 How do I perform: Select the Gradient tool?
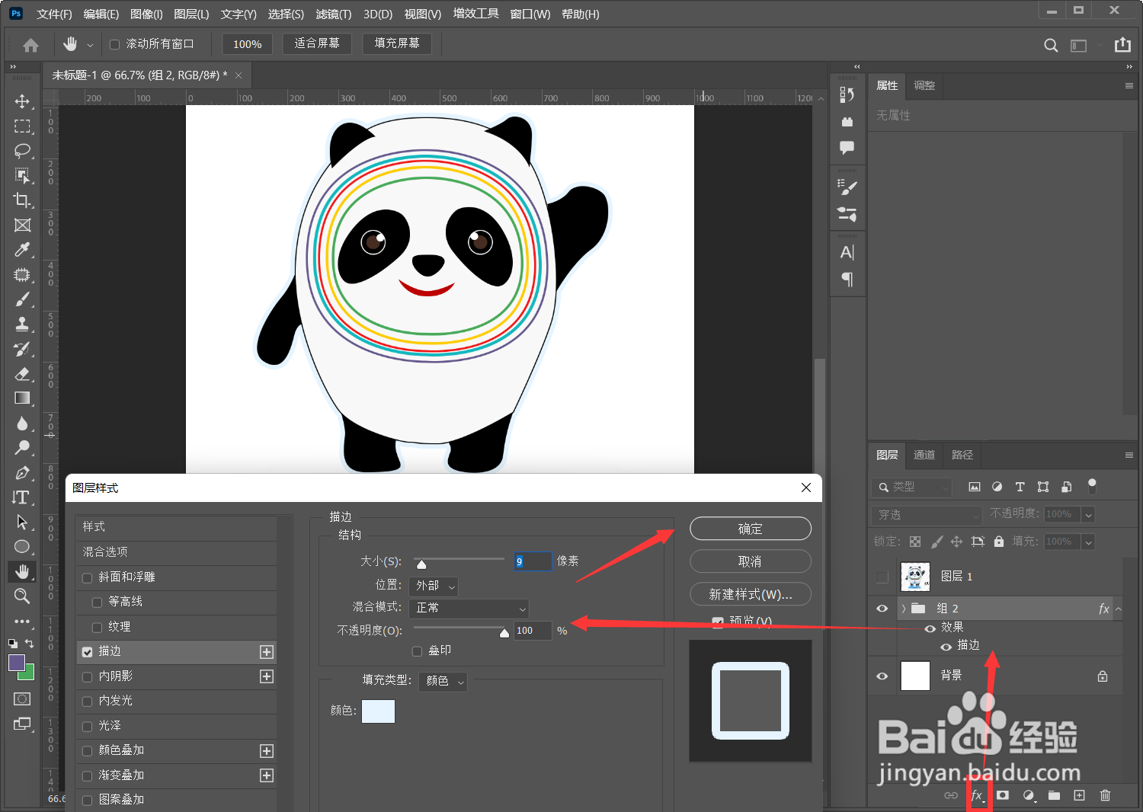[x=22, y=398]
